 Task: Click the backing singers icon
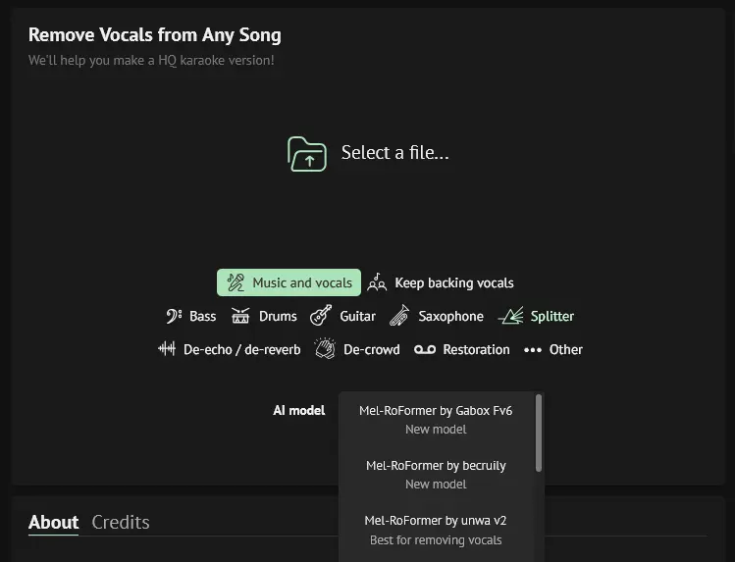pyautogui.click(x=377, y=282)
